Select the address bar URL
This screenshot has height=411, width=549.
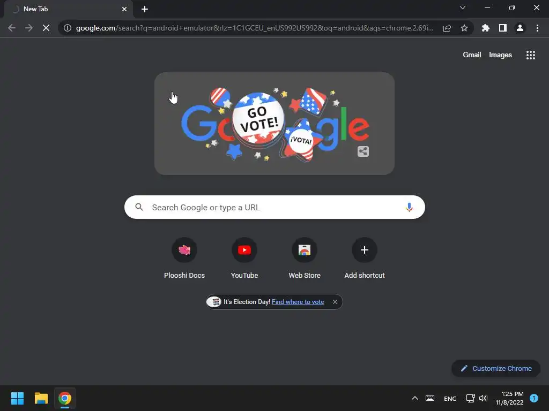[x=255, y=28]
